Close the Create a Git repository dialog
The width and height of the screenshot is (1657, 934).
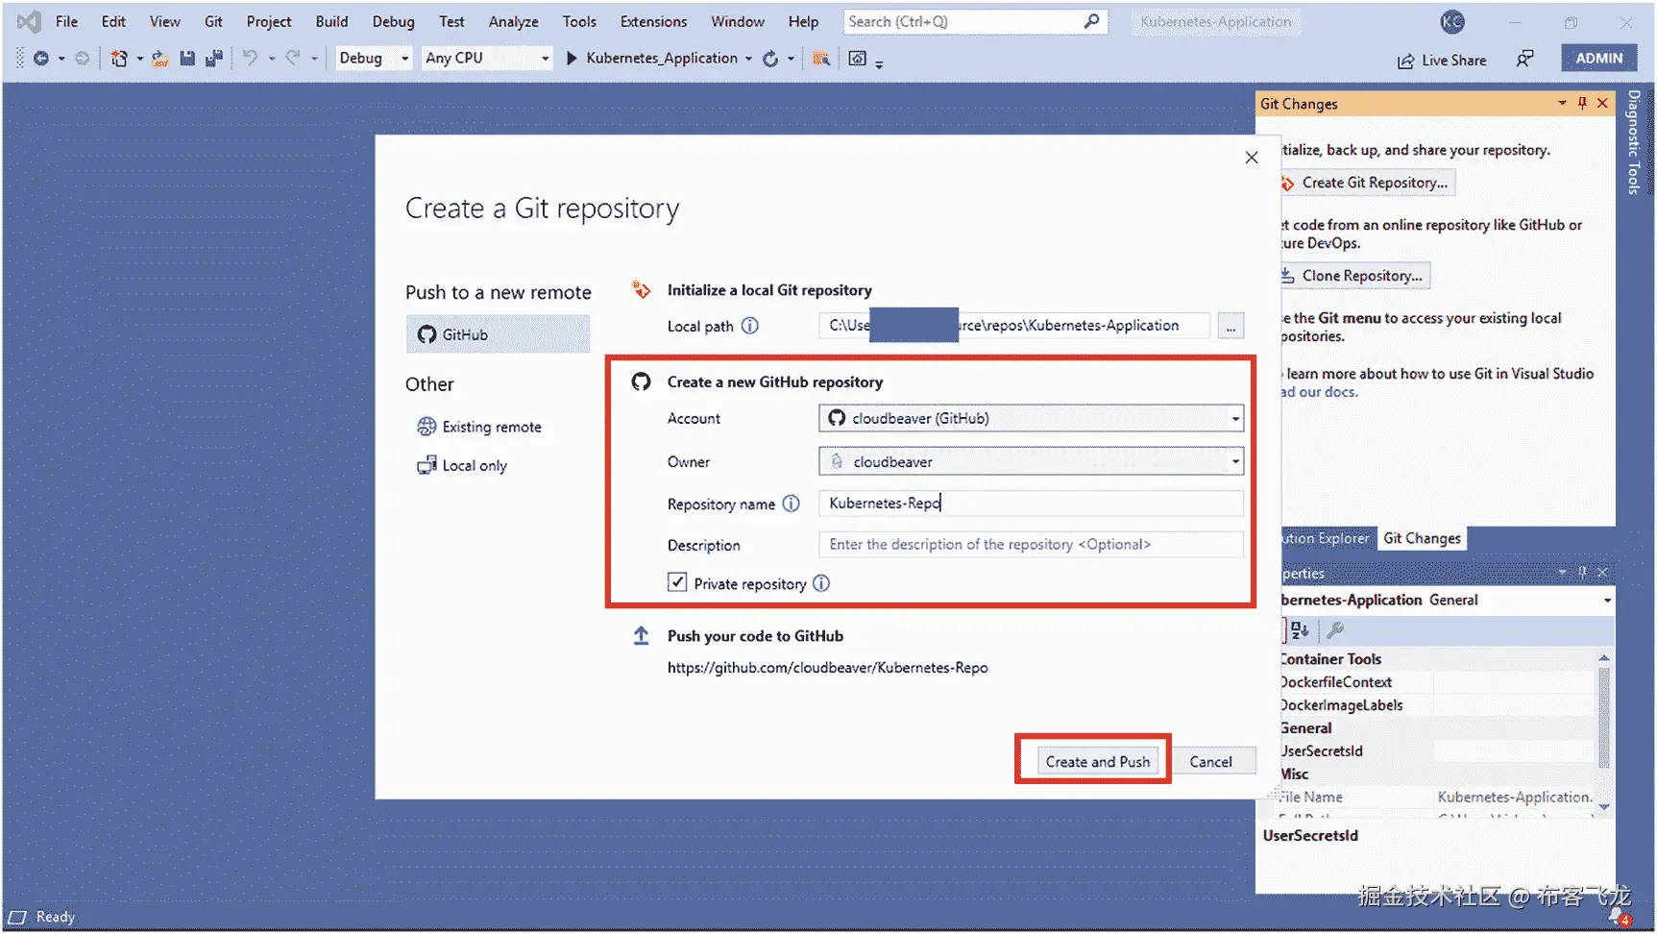point(1252,158)
